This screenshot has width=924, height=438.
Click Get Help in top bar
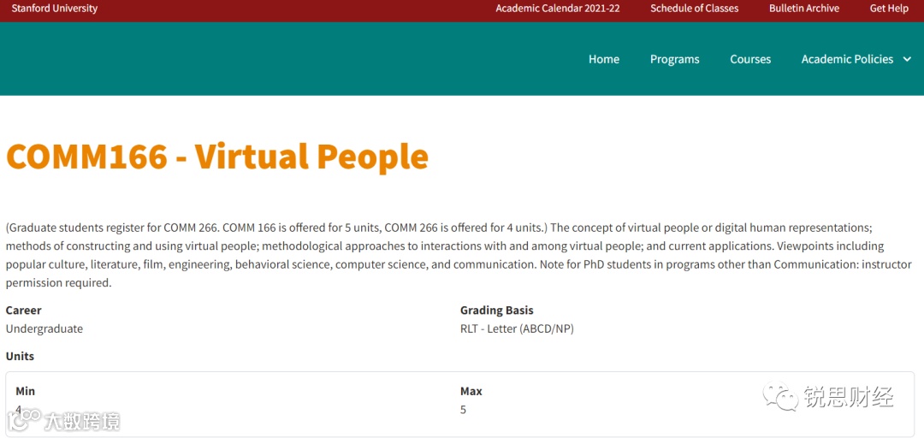889,9
